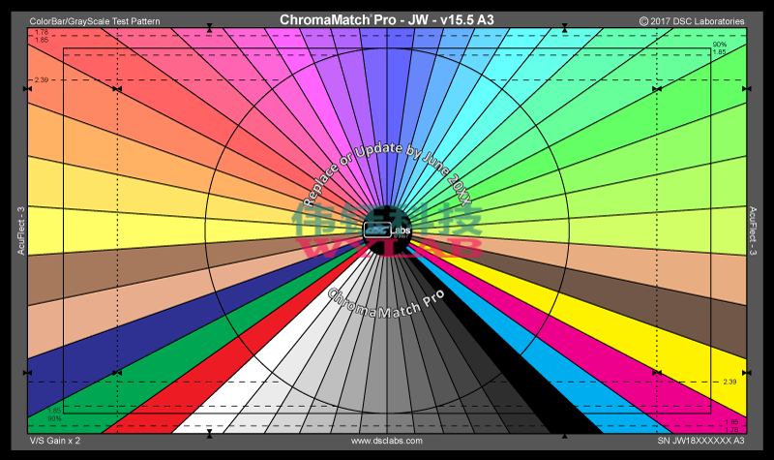Click the '90%' marker in the bottom-left corner
Screen dimensions: 774x460
54,418
